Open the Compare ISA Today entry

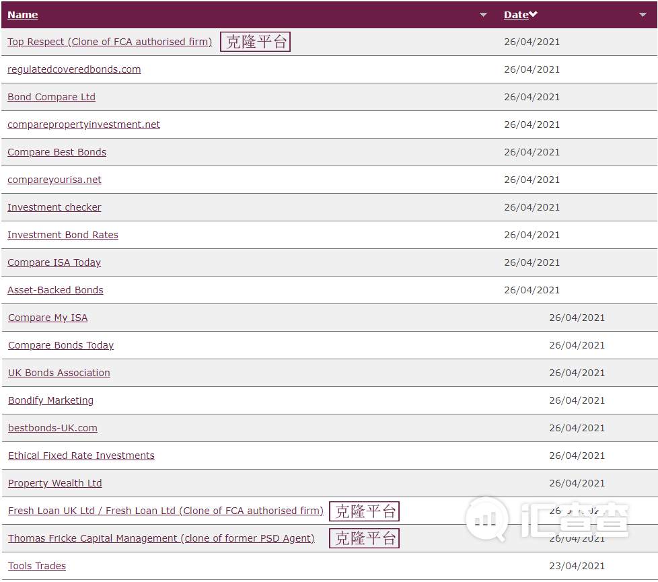[54, 262]
